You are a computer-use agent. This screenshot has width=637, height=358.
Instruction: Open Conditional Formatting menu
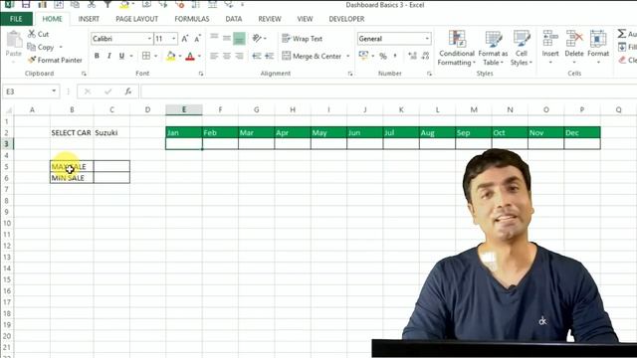click(457, 48)
